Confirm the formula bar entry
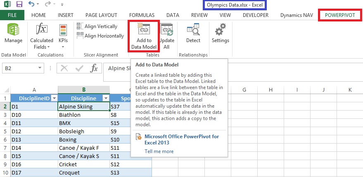 [x=79, y=68]
